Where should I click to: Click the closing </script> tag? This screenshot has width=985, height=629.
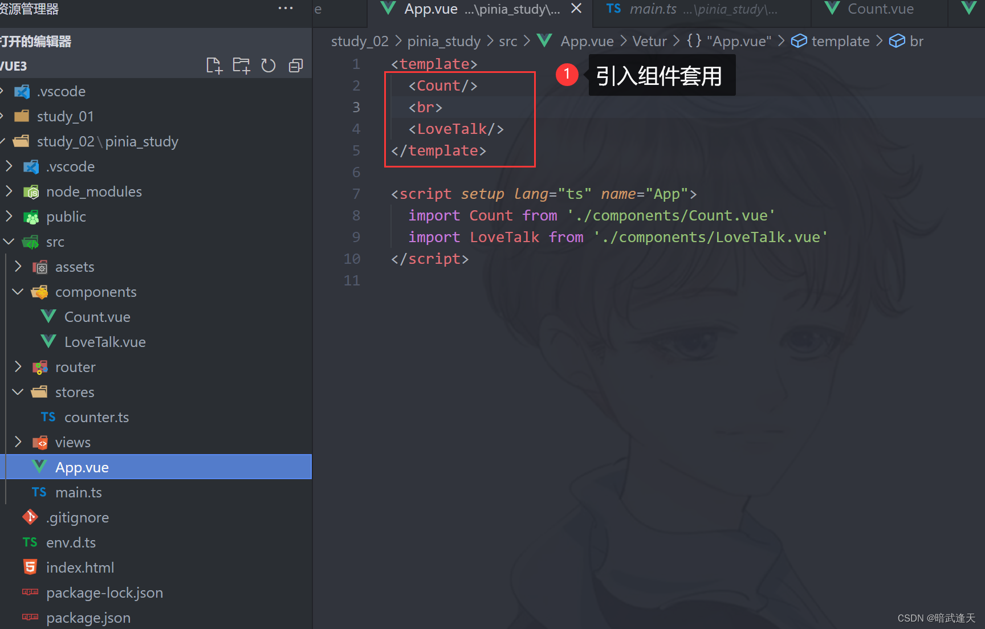click(430, 259)
